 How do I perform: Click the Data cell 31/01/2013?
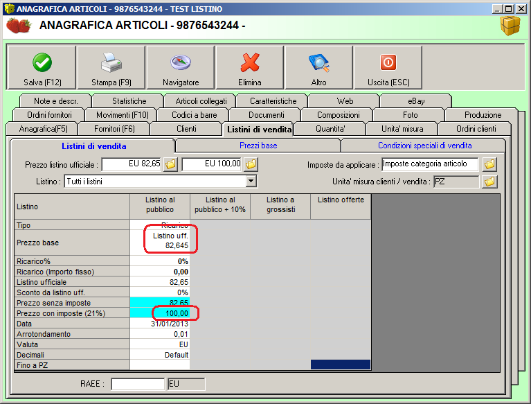(160, 324)
